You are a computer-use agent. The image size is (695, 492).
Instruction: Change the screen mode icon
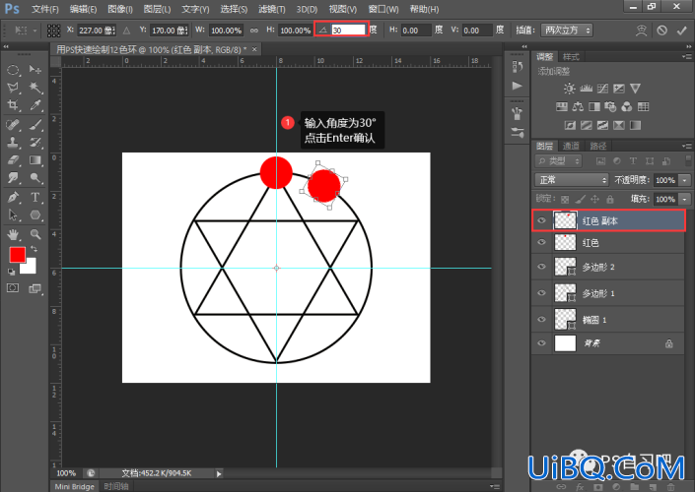click(35, 288)
